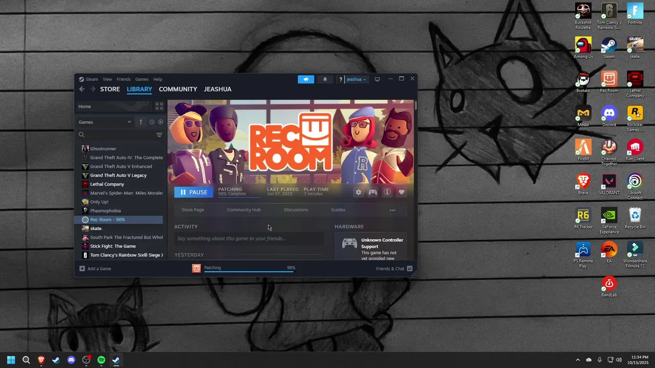Open the JEASHUA profile tab
This screenshot has width=655, height=368.
point(217,89)
